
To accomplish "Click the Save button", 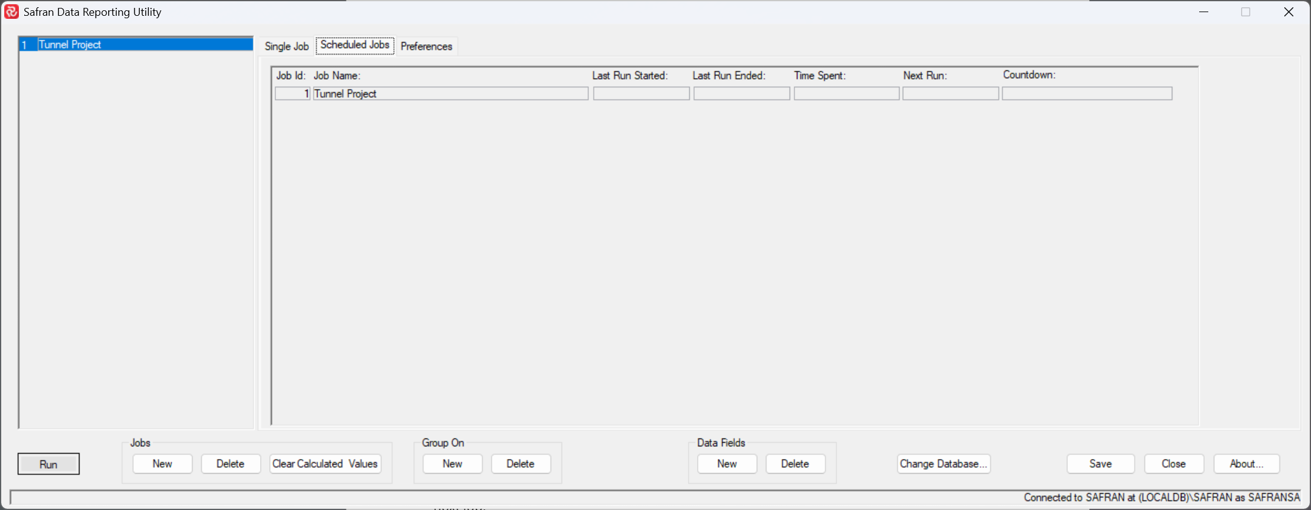I will pos(1100,463).
